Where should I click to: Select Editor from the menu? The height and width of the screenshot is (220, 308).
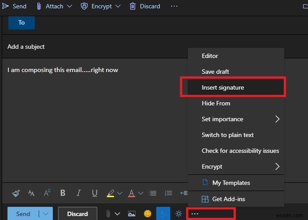tap(236, 56)
